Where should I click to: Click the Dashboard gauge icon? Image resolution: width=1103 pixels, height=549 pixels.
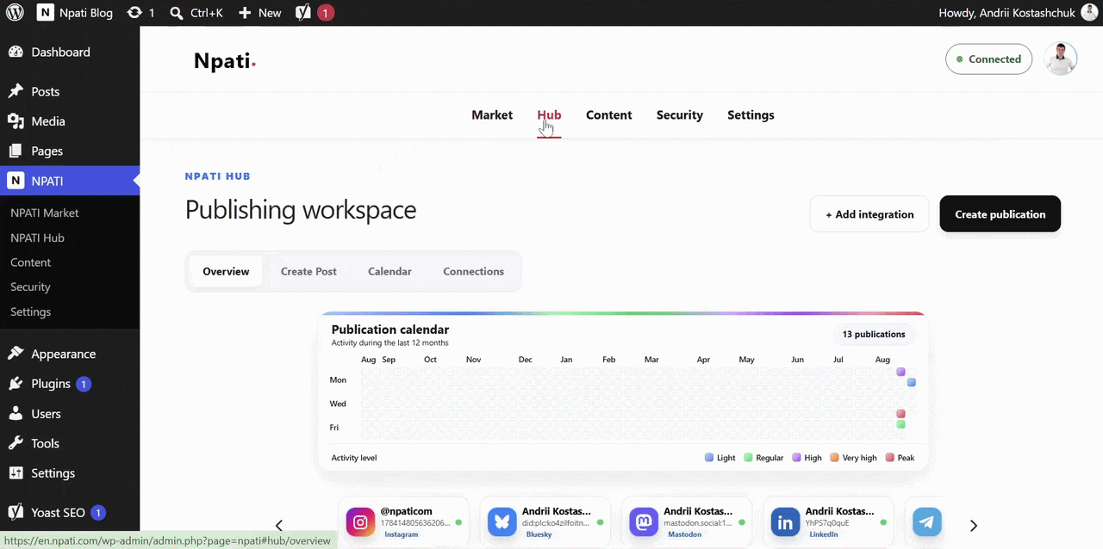click(16, 52)
